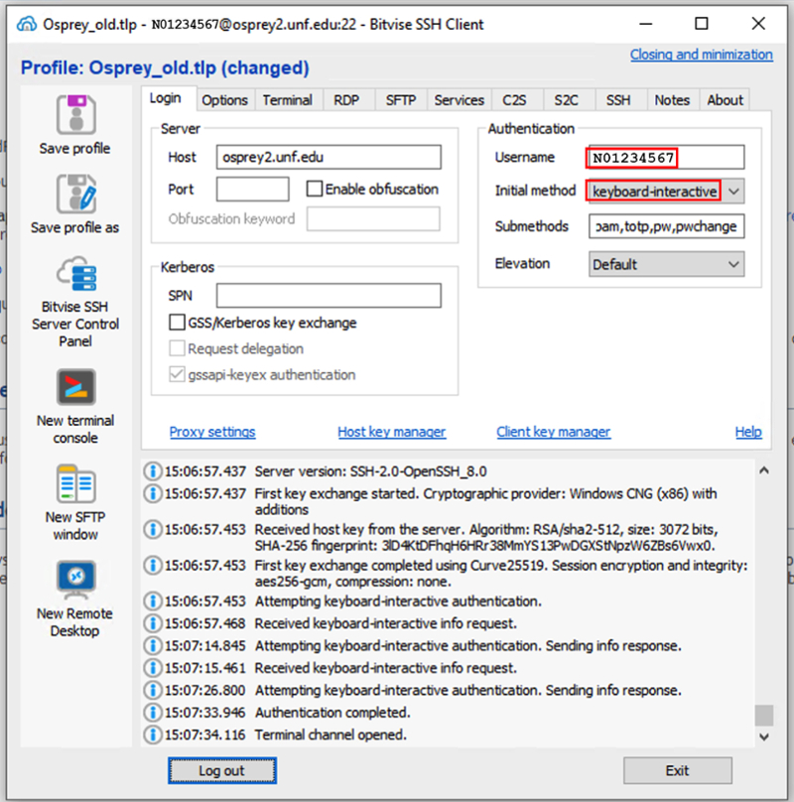The height and width of the screenshot is (802, 794).
Task: Switch to the Terminal tab
Action: pyautogui.click(x=288, y=100)
